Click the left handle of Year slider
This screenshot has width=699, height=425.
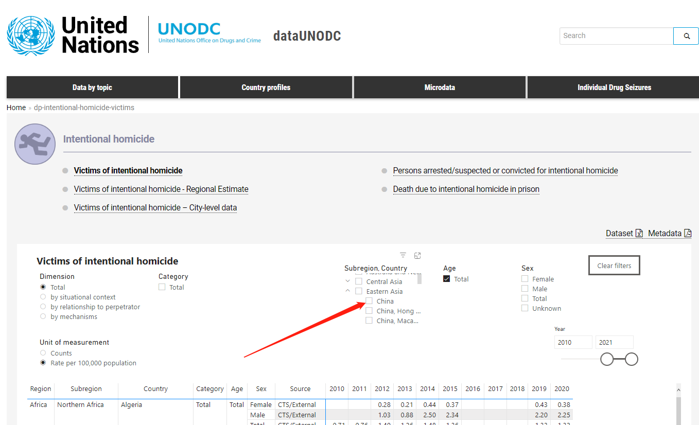tap(607, 359)
